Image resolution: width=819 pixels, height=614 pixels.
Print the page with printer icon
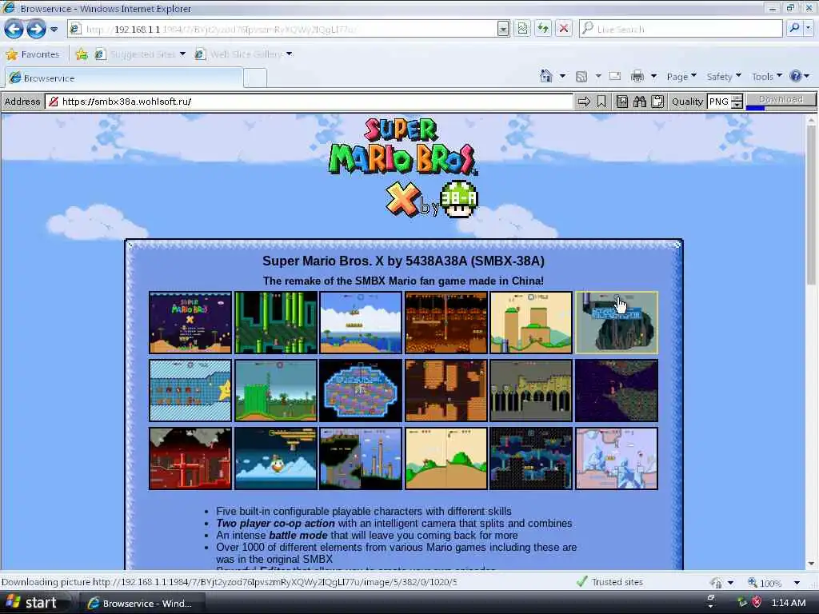tap(637, 77)
